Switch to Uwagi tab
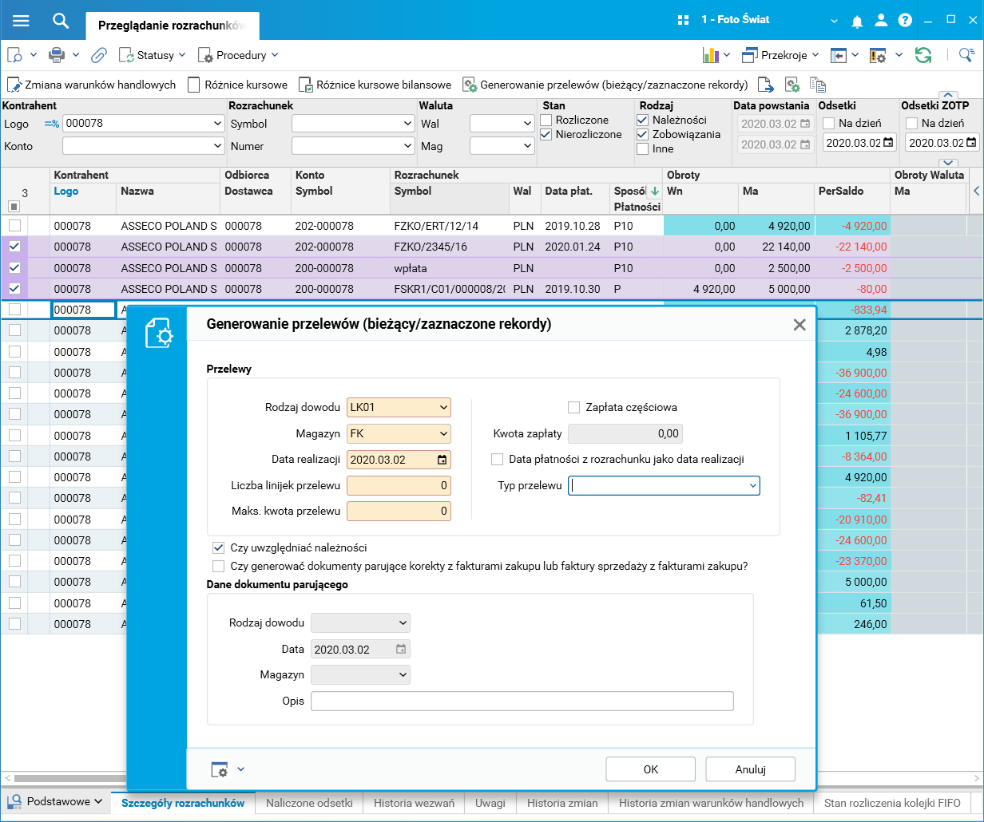Image resolution: width=984 pixels, height=822 pixels. pos(490,804)
